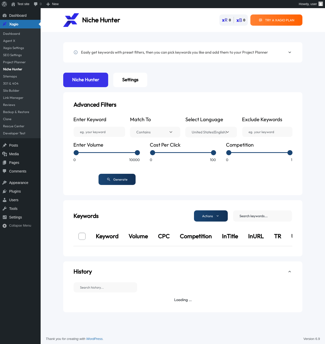Image resolution: width=325 pixels, height=344 pixels.
Task: Click the xB credits badge
Action: 241,20
